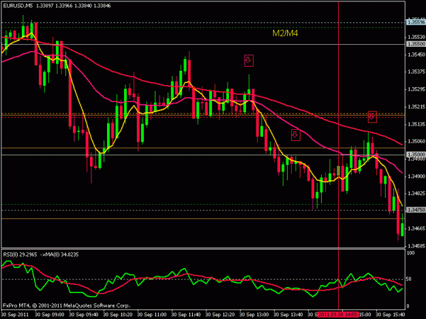Screen dimensions: 426x319
Task: Select the down-arrow marker beneath the pink moving average
Action: (296, 135)
